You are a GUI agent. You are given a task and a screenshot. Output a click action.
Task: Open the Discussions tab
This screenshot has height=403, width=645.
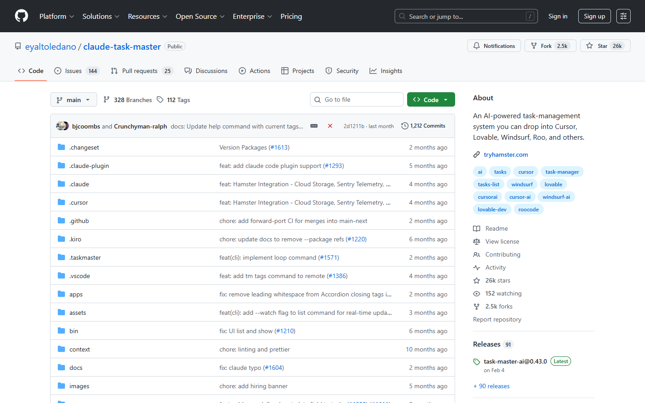point(206,70)
